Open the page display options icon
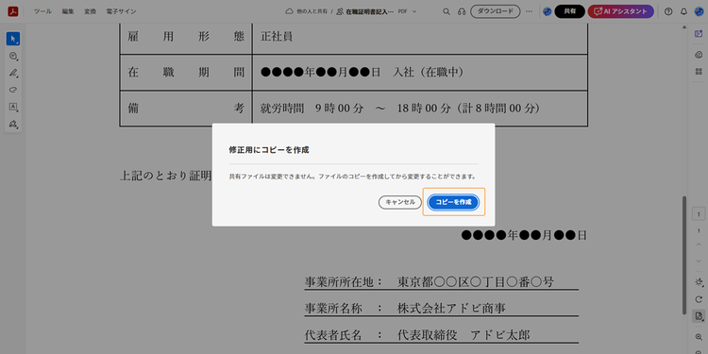Screen dimensions: 708x354 [x=699, y=315]
